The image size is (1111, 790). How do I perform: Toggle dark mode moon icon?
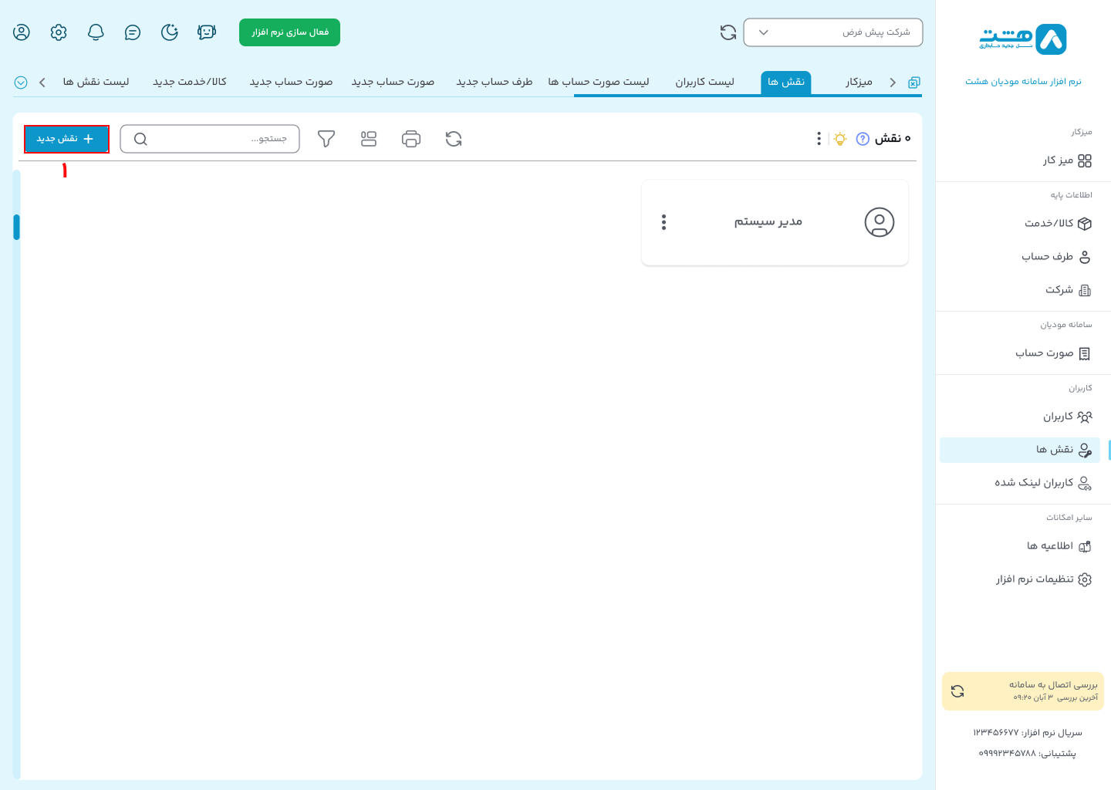point(170,32)
